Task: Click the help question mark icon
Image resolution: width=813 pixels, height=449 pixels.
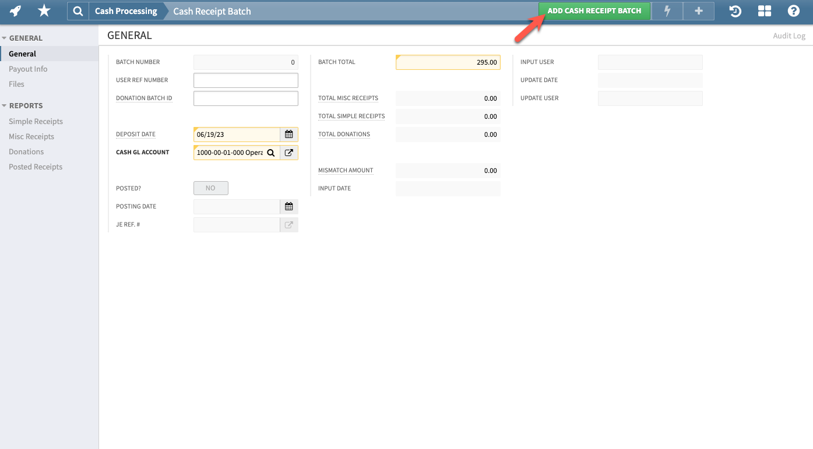Action: (x=793, y=10)
